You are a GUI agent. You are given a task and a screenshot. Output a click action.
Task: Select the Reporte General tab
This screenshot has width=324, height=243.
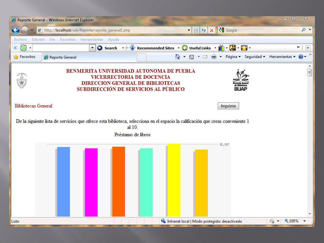[89, 57]
